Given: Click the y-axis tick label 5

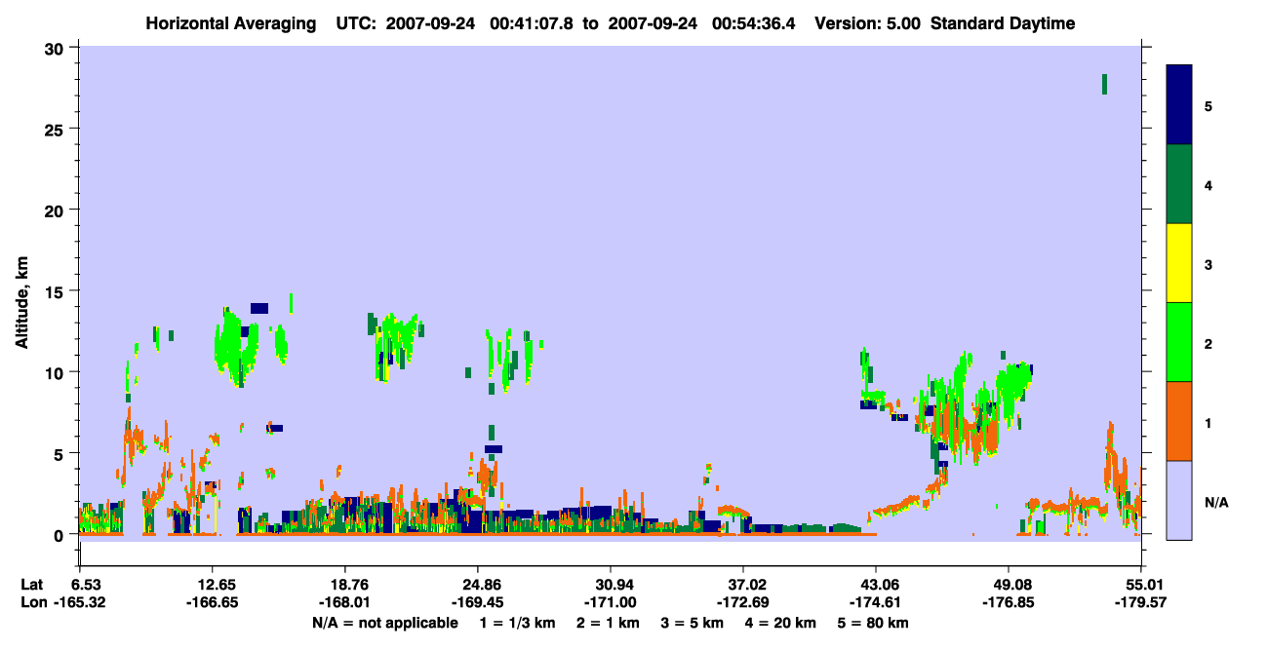Looking at the screenshot, I should tap(60, 453).
